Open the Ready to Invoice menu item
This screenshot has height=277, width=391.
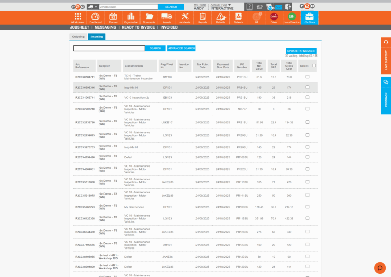[x=139, y=27]
